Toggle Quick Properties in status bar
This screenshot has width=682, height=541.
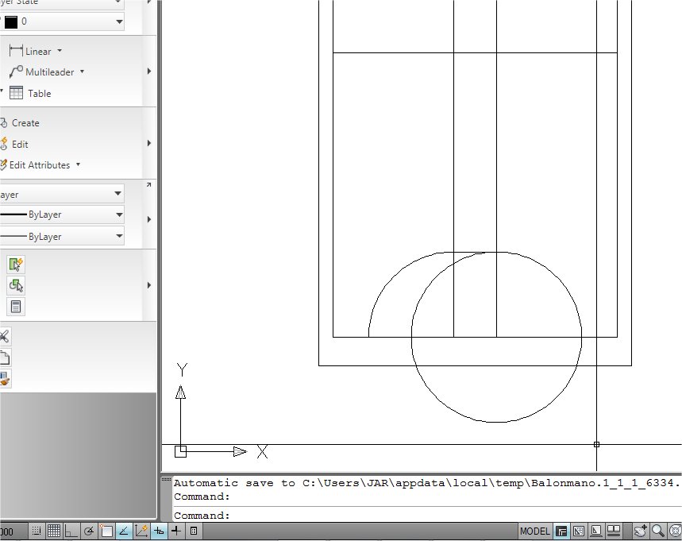[x=194, y=531]
